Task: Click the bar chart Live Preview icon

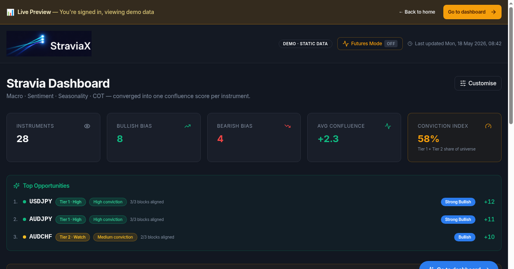Action: [x=10, y=12]
